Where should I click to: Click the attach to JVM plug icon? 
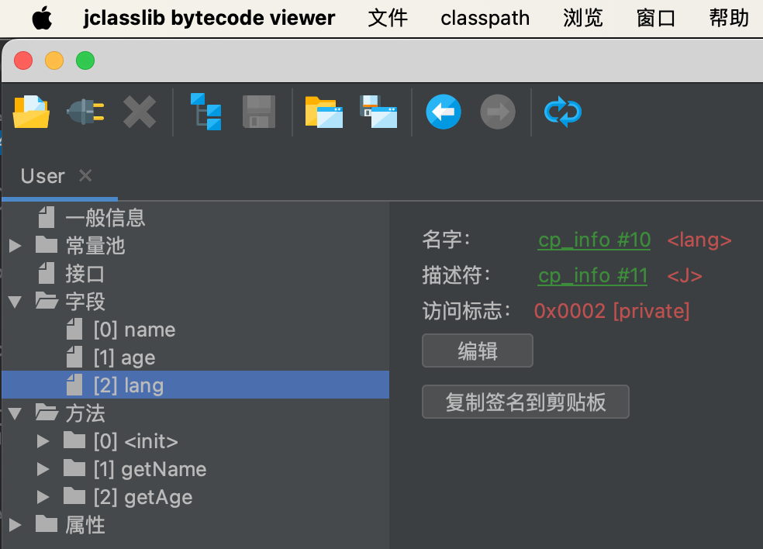(85, 112)
